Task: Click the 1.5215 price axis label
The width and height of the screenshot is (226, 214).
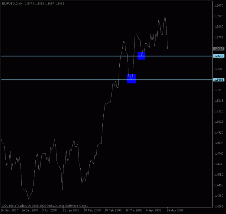Action: click(219, 101)
